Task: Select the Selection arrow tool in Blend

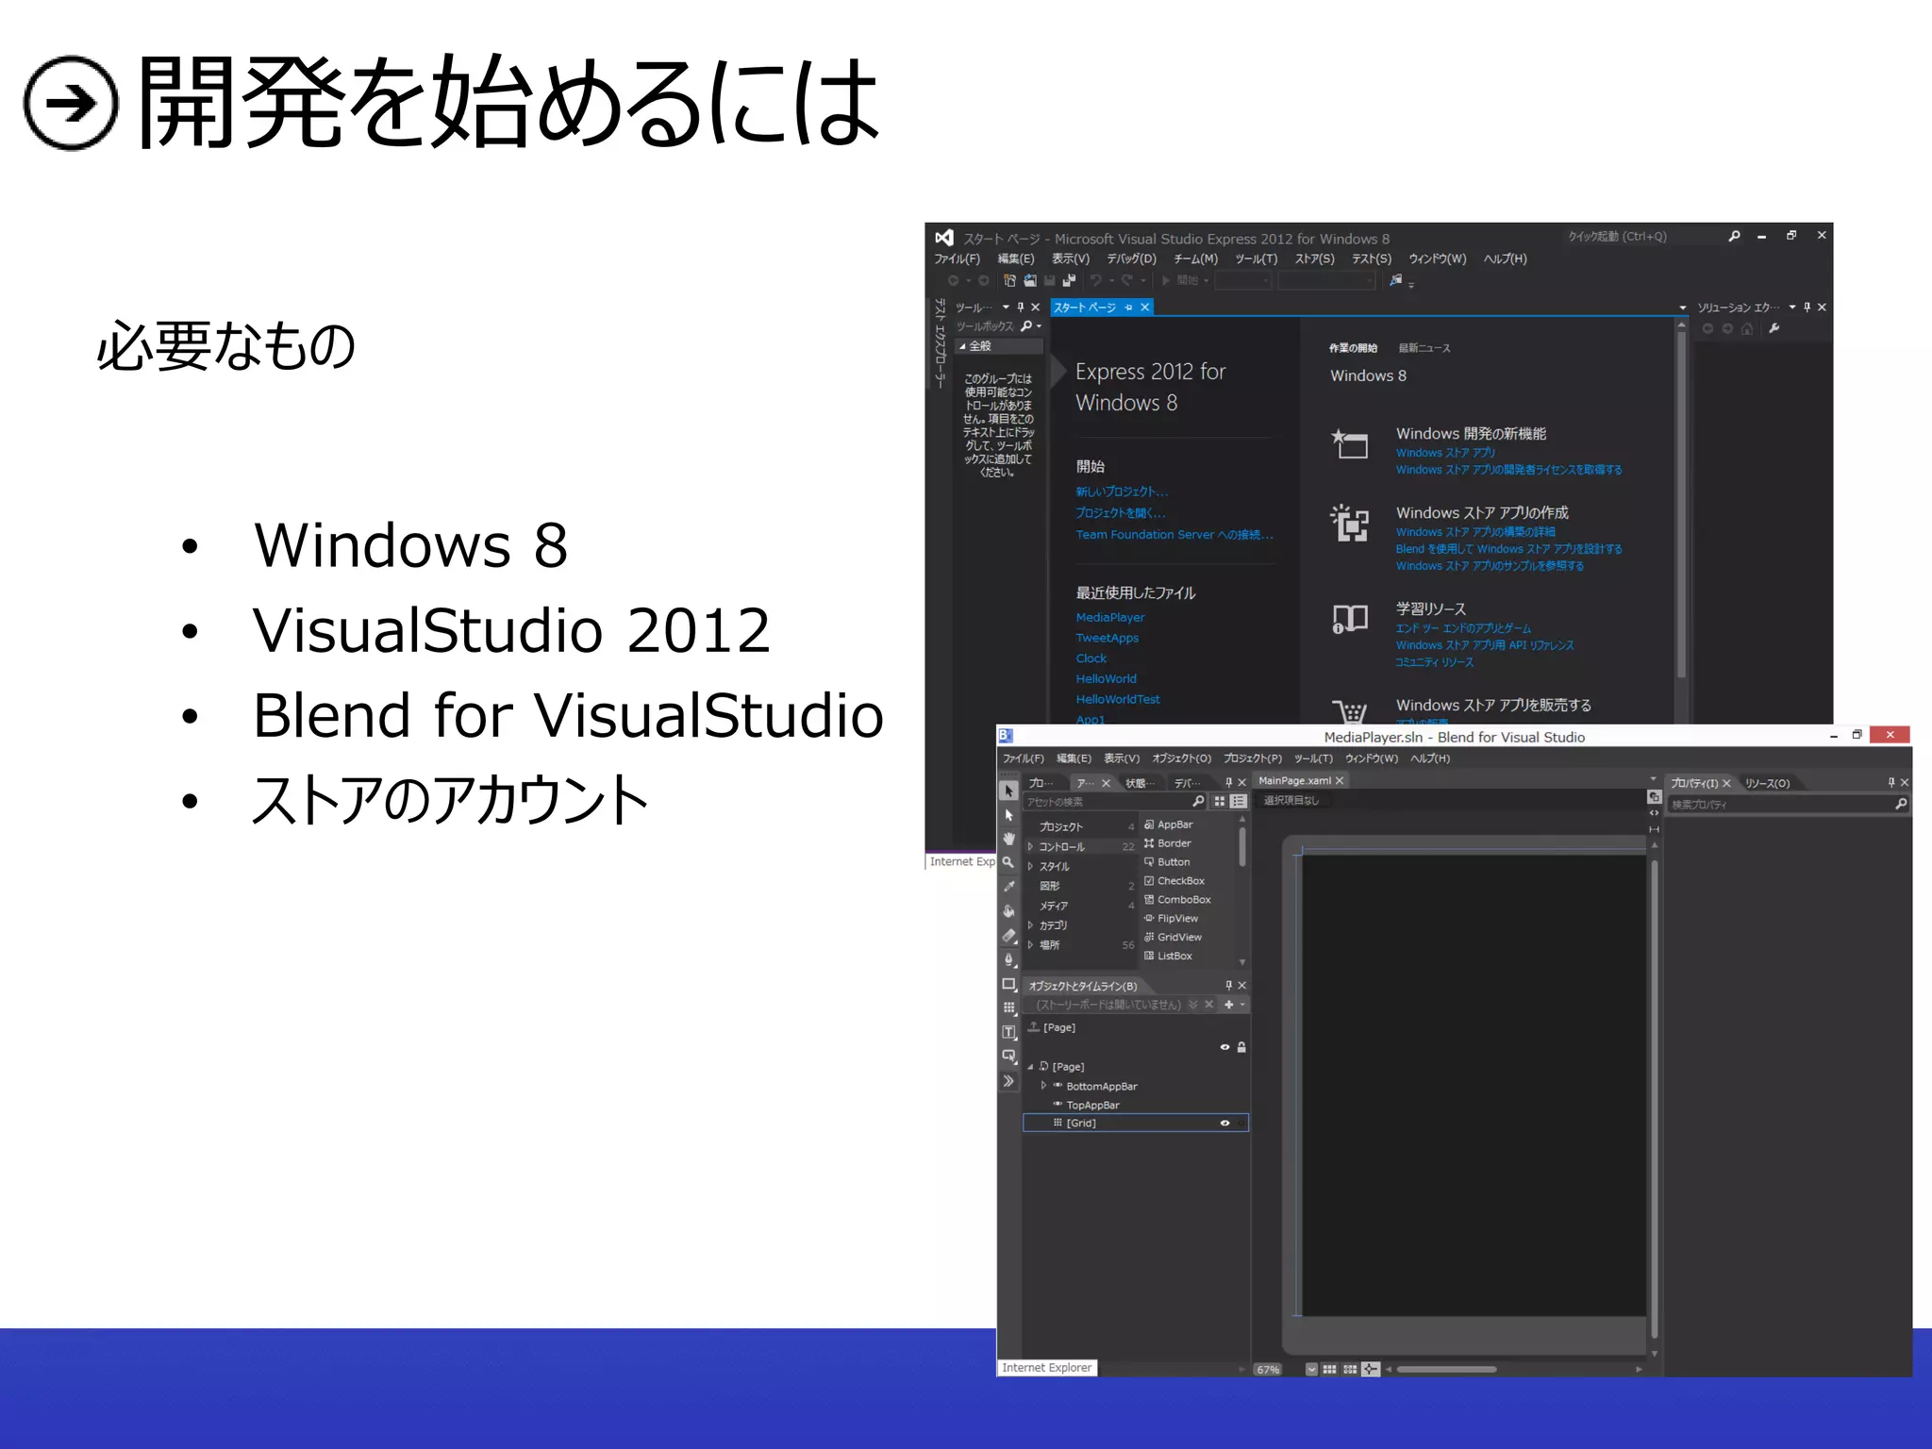Action: coord(1008,791)
